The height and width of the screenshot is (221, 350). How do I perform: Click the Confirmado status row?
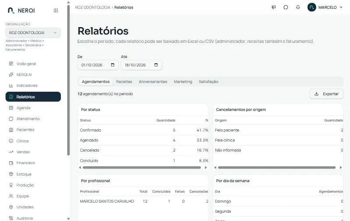143,130
